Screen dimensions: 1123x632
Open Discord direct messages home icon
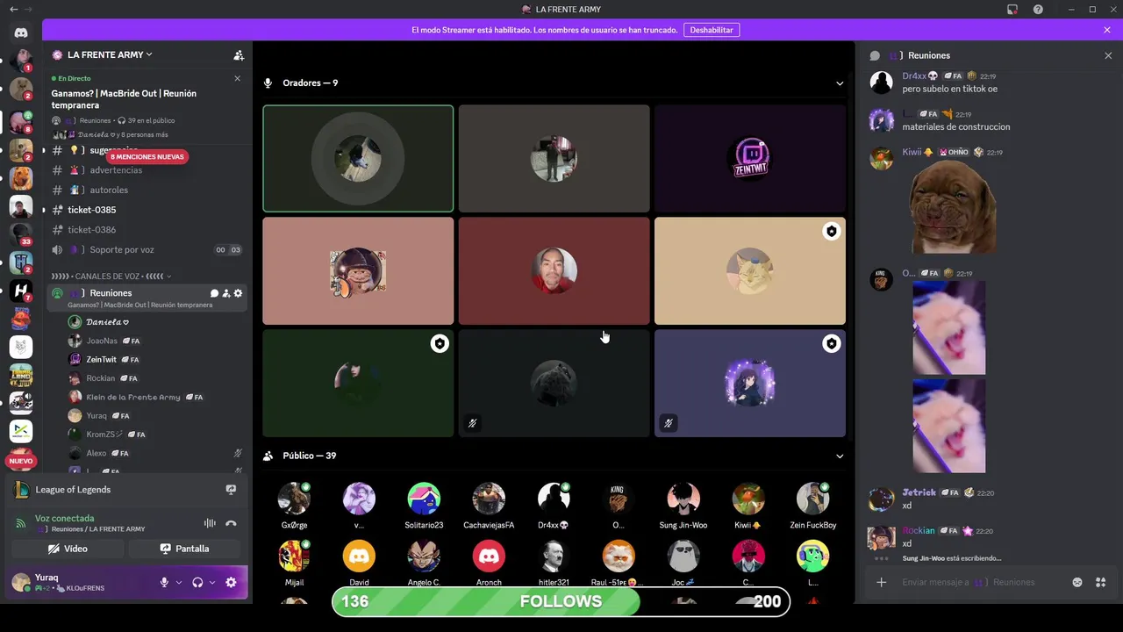(21, 32)
